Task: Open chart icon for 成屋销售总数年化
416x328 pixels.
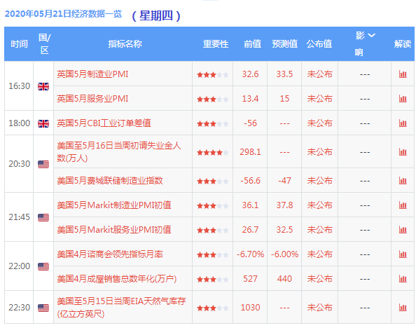Action: (x=403, y=279)
